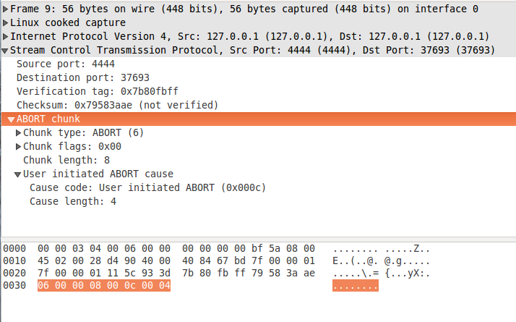Screen dimensions: 516x322
Task: Select the Cause code field
Action: pyautogui.click(x=148, y=188)
